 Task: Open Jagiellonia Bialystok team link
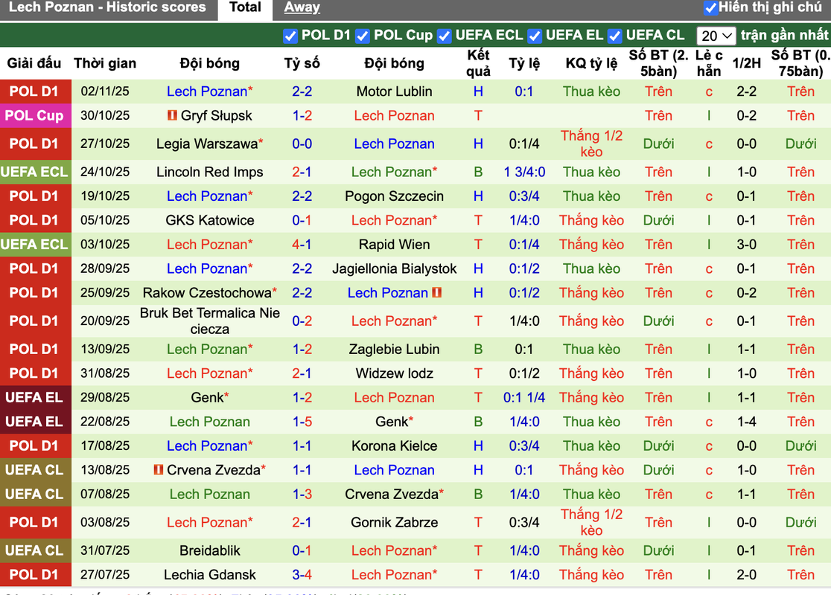point(395,269)
